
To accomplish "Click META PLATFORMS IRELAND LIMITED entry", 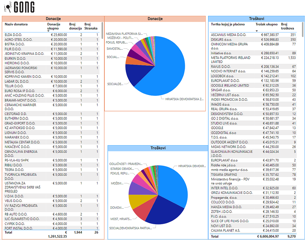I will tap(230, 60).
